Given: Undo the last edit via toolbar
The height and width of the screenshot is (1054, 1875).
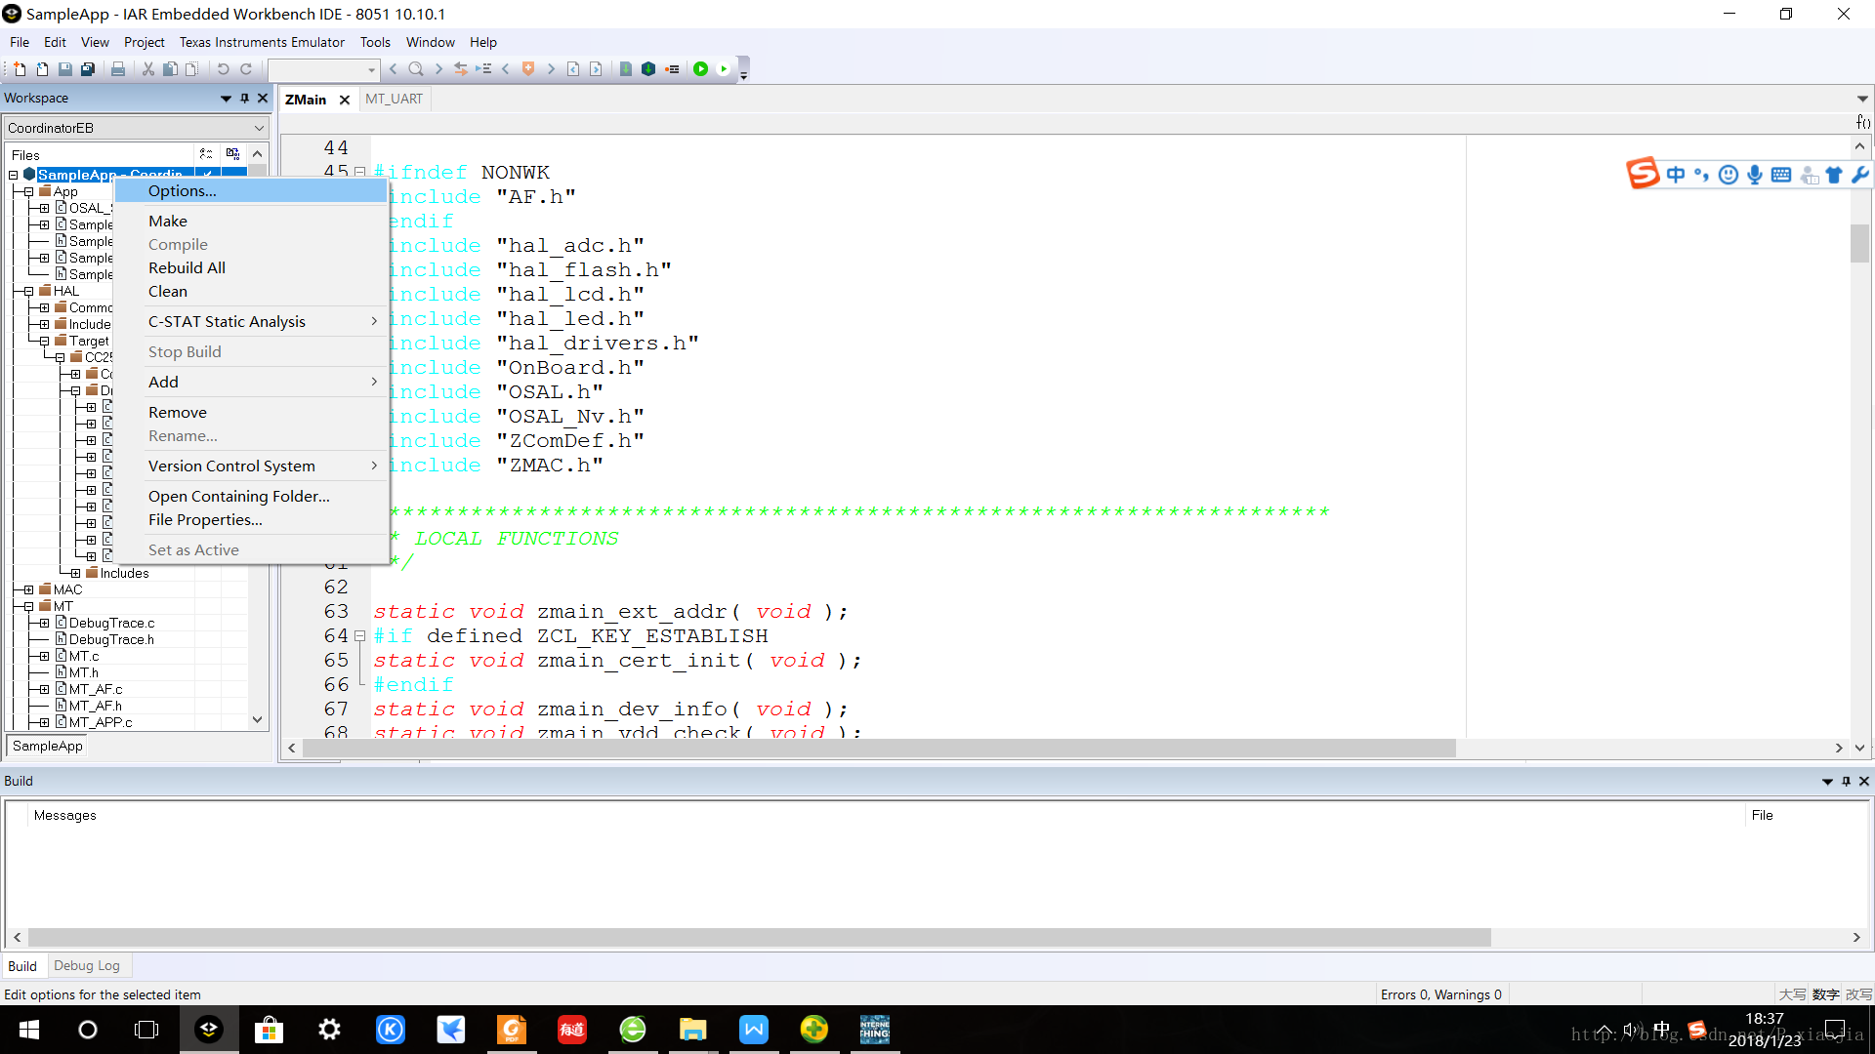Looking at the screenshot, I should coord(223,69).
